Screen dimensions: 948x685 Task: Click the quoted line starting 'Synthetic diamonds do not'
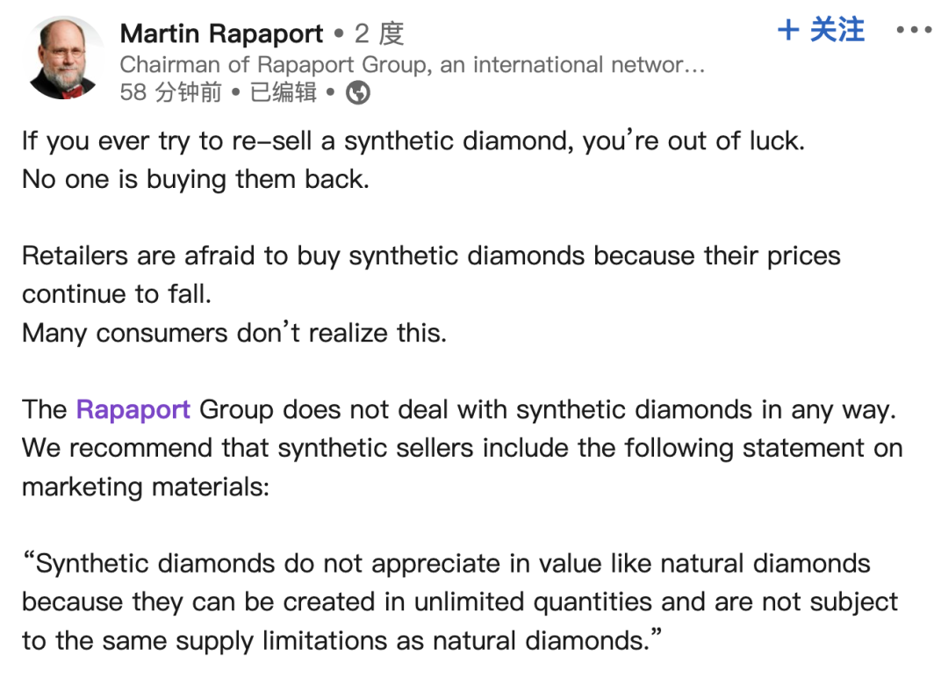tap(446, 564)
